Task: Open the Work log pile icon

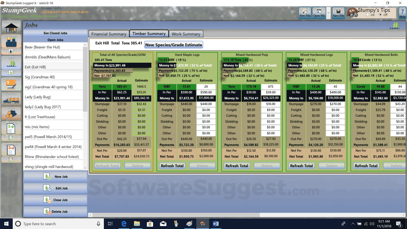Action: click(11, 114)
